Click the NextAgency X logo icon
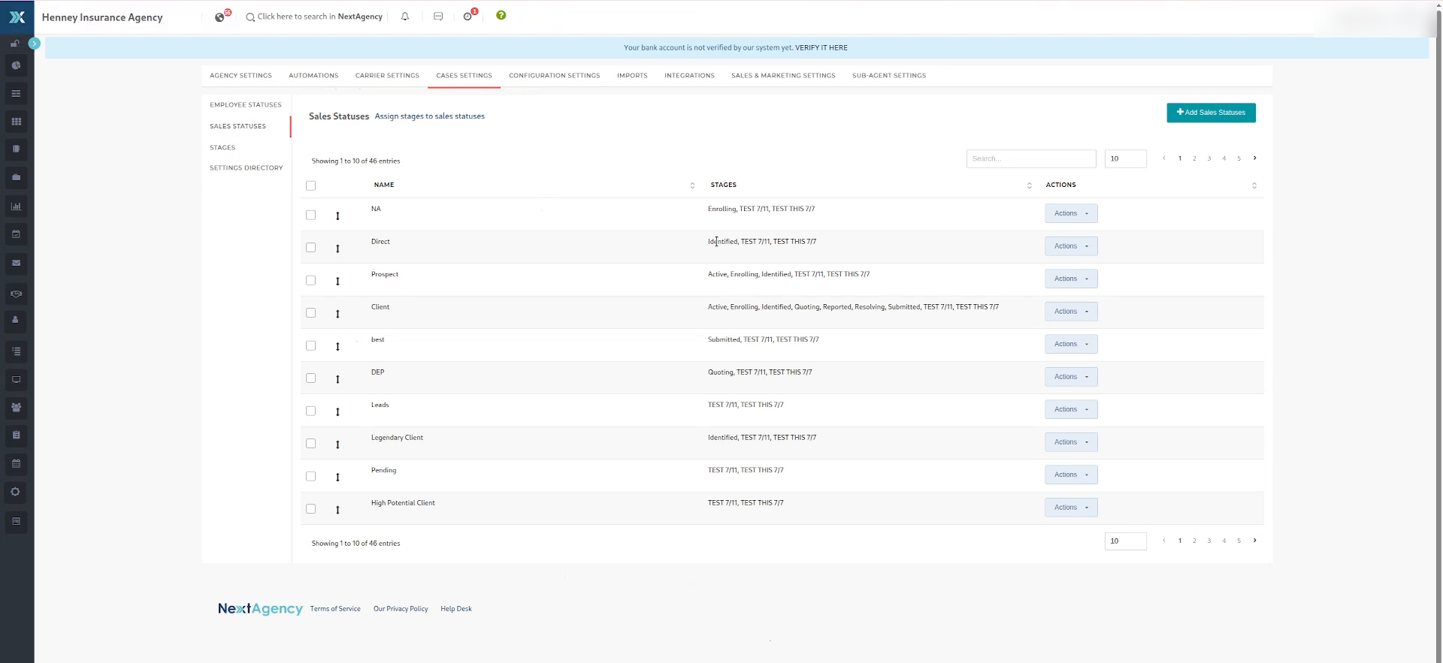Screen dimensions: 1443x663 (17, 17)
